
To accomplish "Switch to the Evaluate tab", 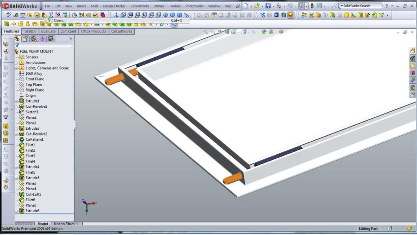I will point(48,31).
